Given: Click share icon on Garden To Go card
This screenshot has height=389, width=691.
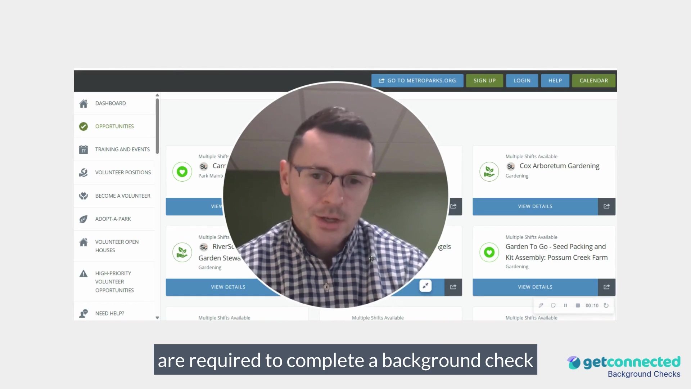Looking at the screenshot, I should pos(606,287).
